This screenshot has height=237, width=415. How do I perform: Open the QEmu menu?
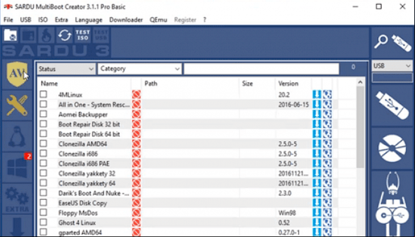158,20
